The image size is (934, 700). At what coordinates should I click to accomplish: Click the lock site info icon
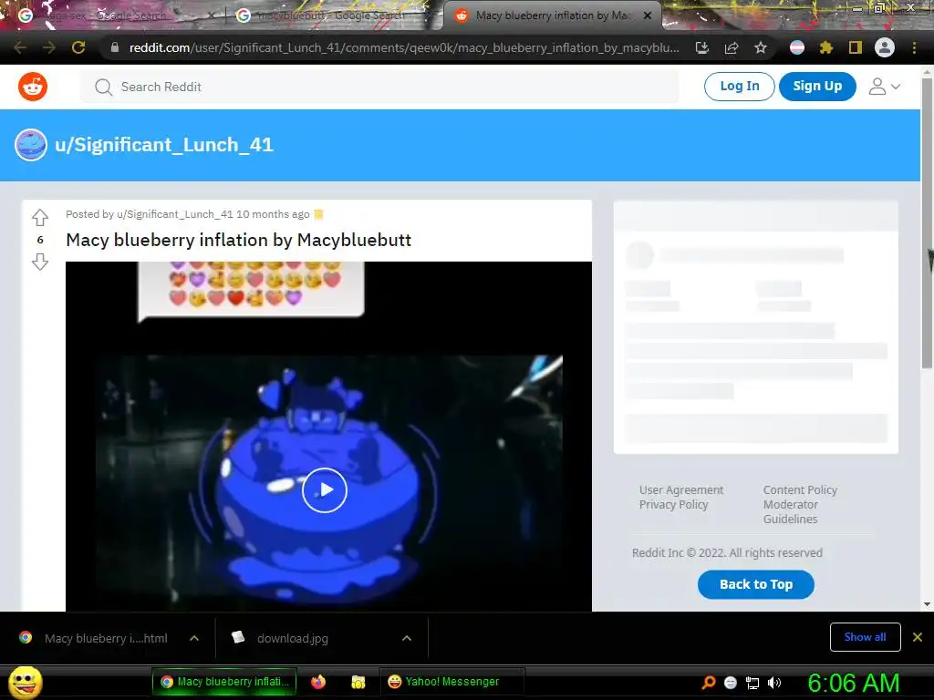pyautogui.click(x=115, y=47)
